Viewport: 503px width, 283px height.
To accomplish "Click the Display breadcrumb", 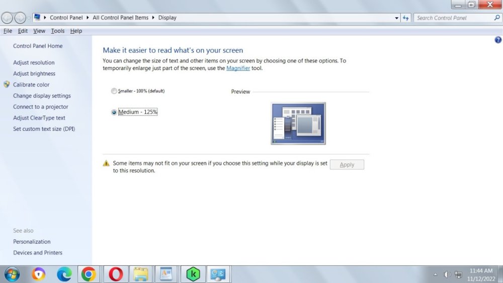I will point(167,18).
